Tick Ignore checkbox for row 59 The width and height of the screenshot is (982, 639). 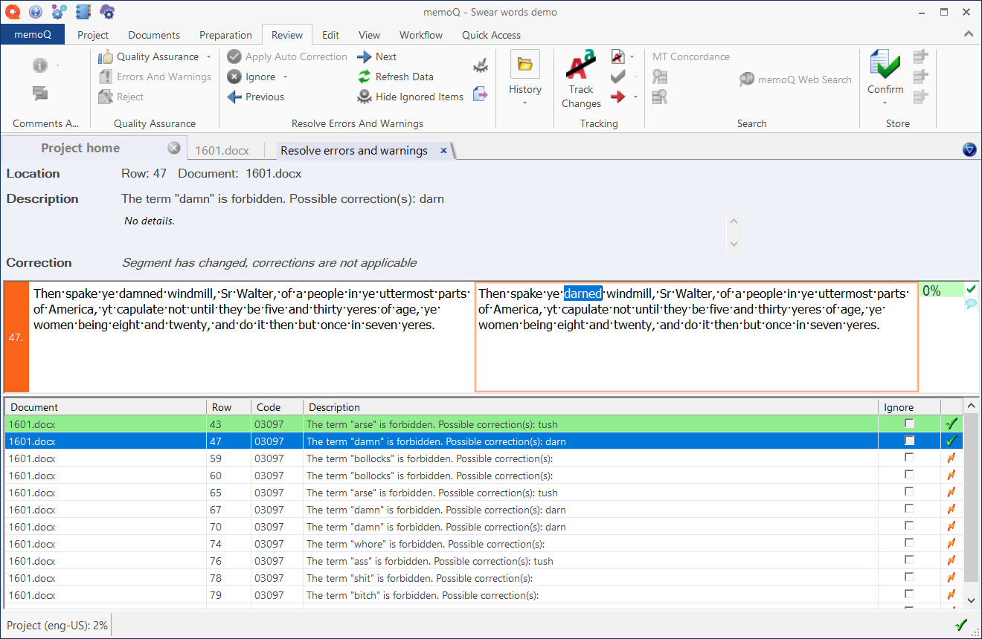pyautogui.click(x=909, y=458)
